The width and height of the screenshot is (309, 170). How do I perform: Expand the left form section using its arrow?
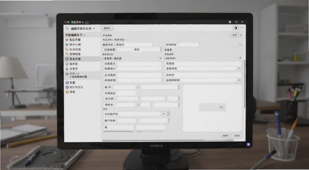(x=160, y=58)
